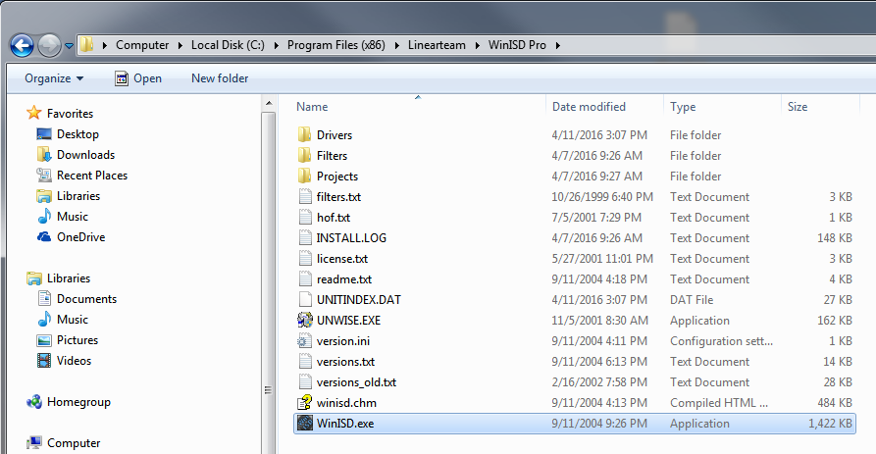Select UNWISE.EXE uninstaller icon
Viewport: 876px width, 454px height.
tap(304, 320)
